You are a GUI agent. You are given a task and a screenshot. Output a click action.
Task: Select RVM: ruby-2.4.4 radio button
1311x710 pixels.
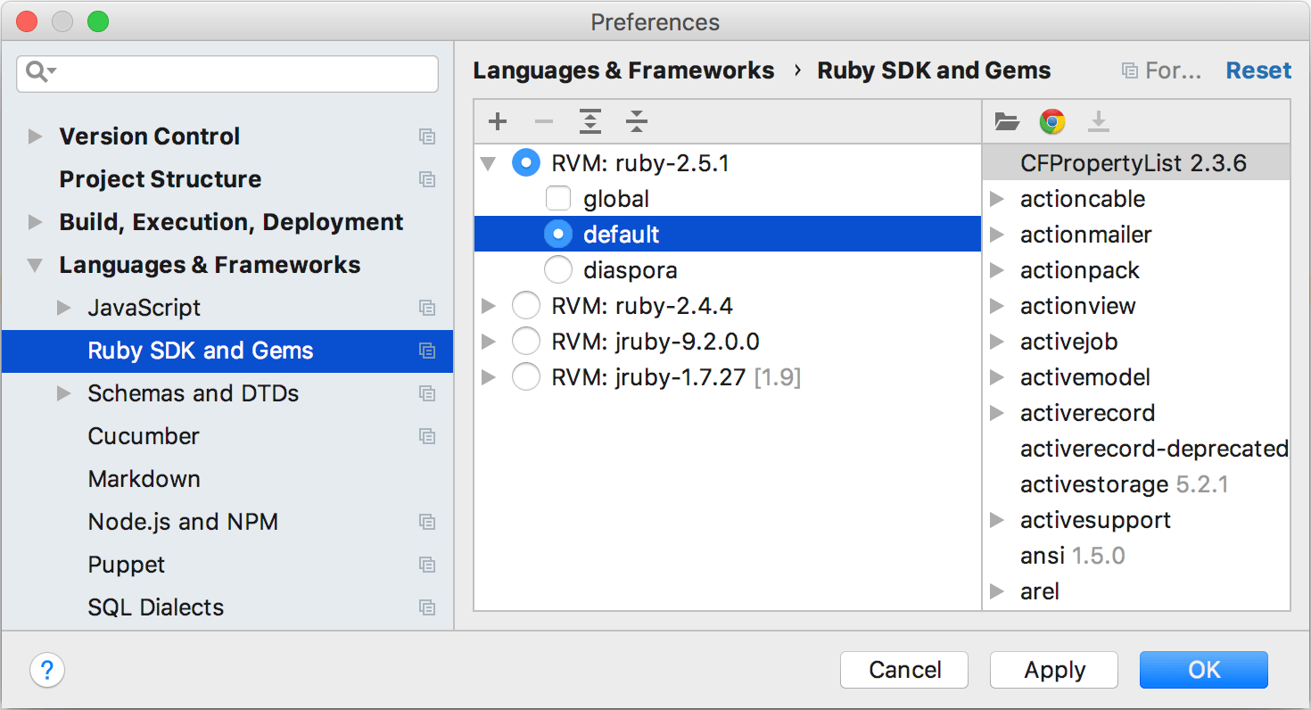(526, 306)
